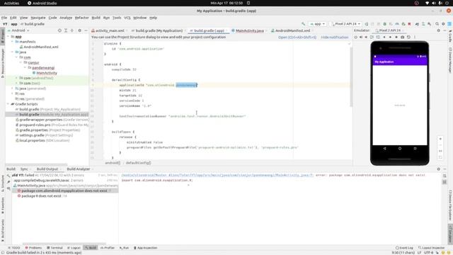
Task: Click Hide notification link
Action: tap(335, 38)
